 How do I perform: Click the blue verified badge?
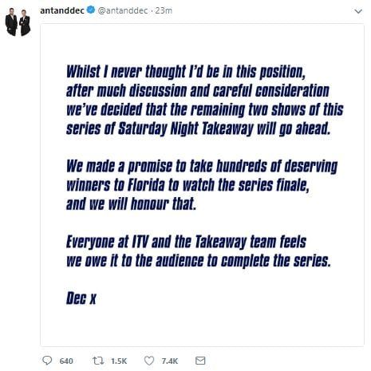coord(91,10)
